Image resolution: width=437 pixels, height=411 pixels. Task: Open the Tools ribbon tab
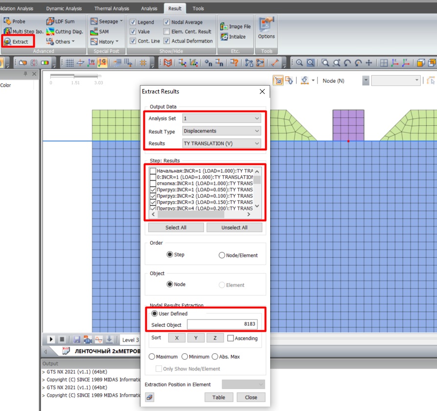coord(198,8)
